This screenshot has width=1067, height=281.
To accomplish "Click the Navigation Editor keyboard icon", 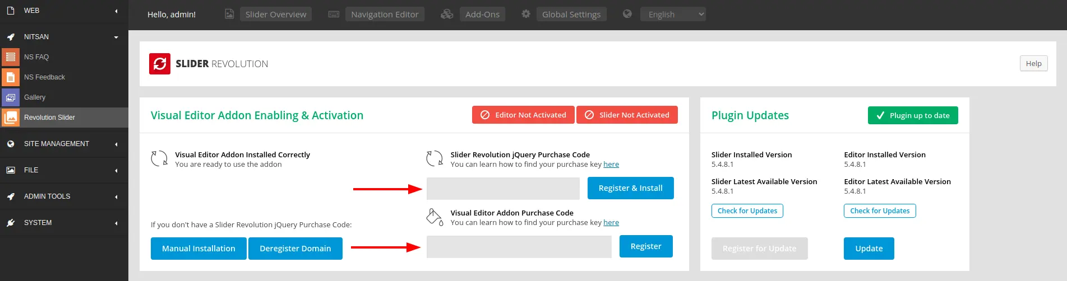I will (x=334, y=14).
